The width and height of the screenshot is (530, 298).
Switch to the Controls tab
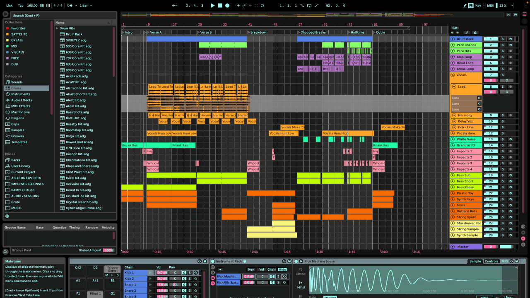point(491,261)
